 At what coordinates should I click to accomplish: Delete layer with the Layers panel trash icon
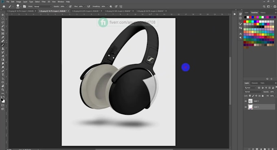pyautogui.click(x=273, y=149)
